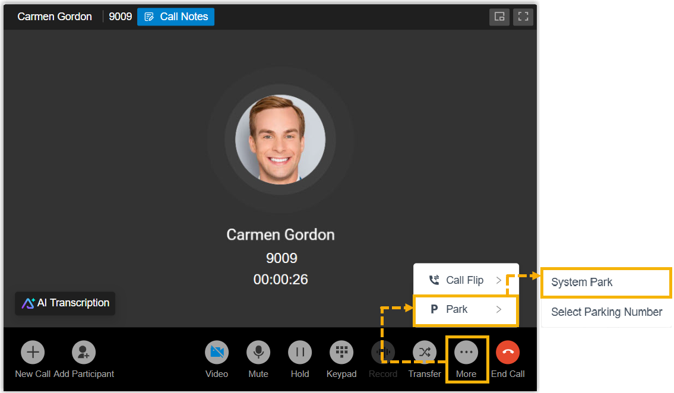This screenshot has width=674, height=393.
Task: Choose Select Parking Number option
Action: click(606, 312)
